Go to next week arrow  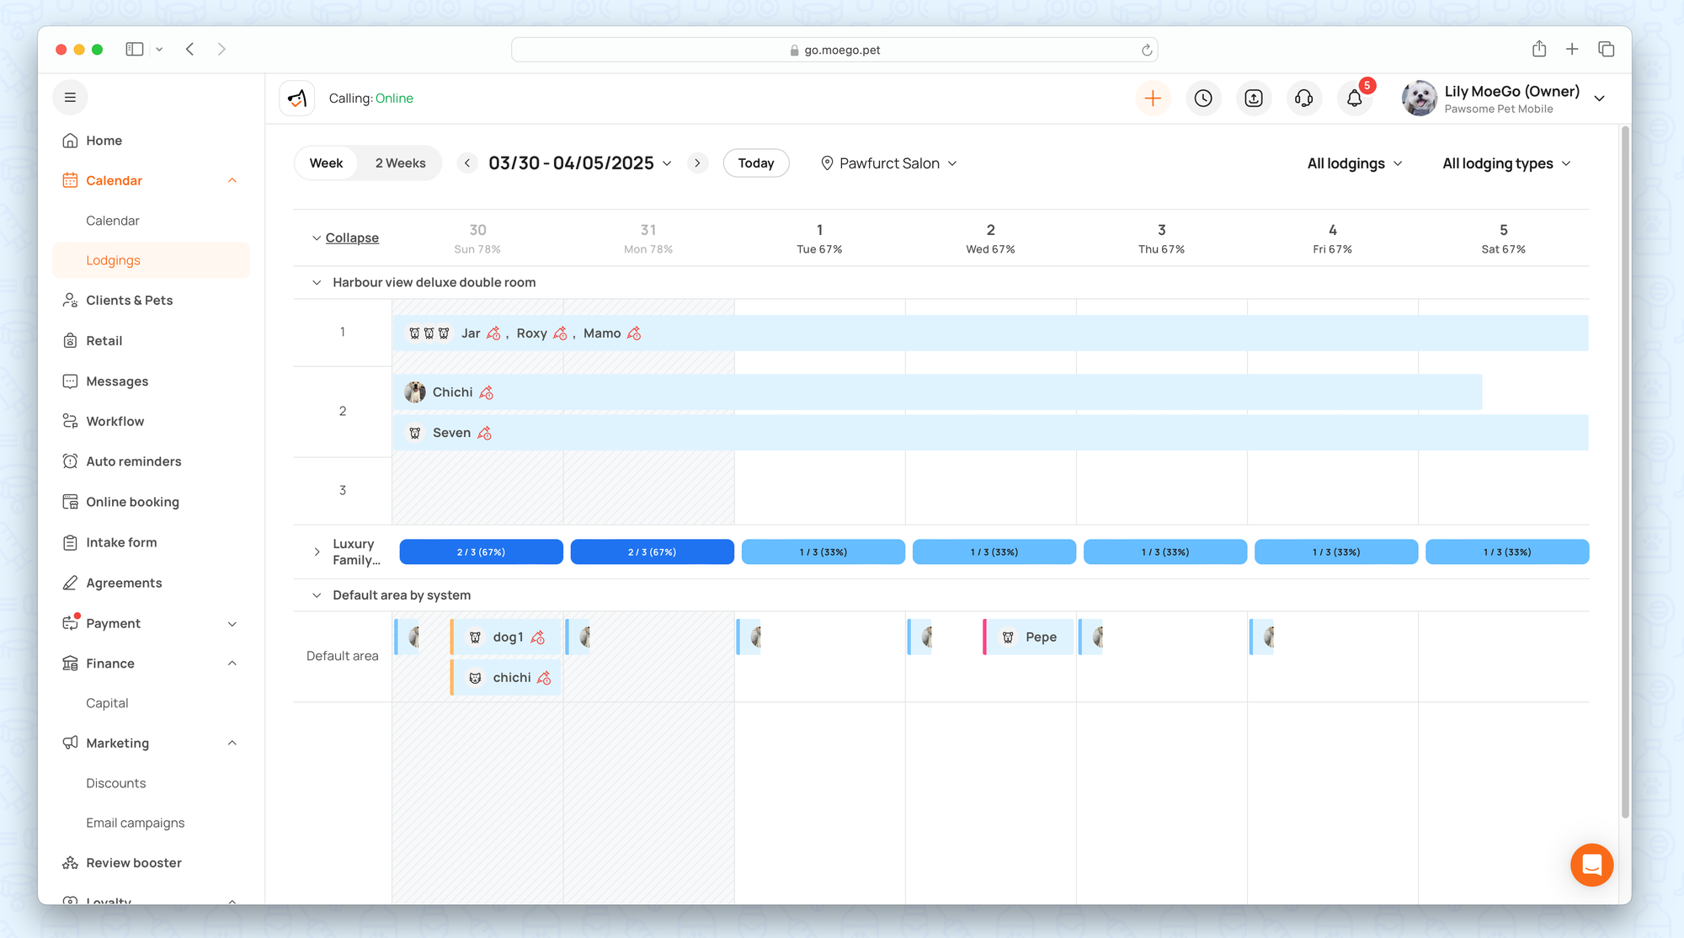coord(697,163)
